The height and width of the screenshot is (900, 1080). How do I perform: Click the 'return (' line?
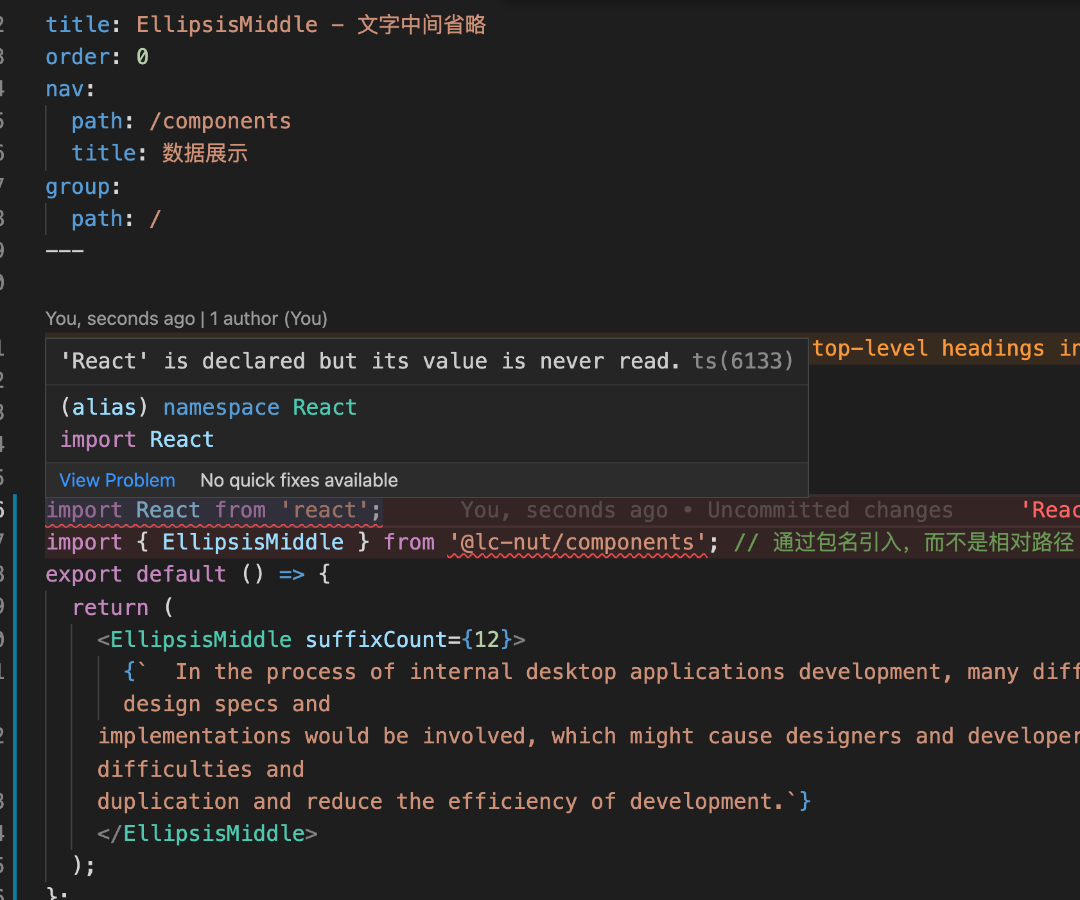[123, 607]
